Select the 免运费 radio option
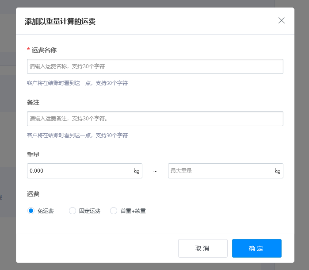The height and width of the screenshot is (270, 309). (31, 211)
